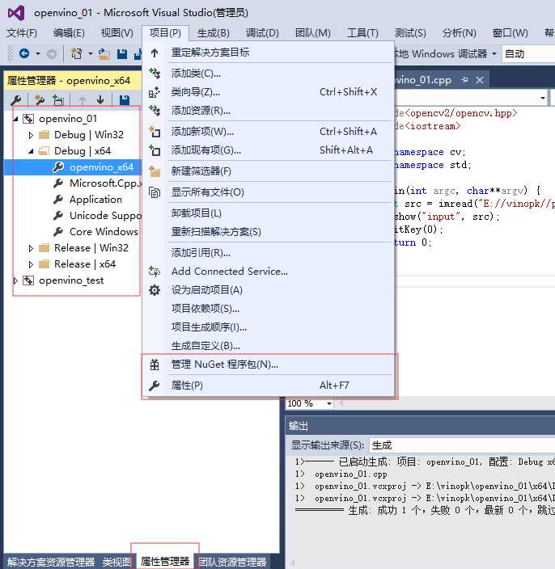Click the show all files icon in menu
The width and height of the screenshot is (555, 569).
(155, 192)
